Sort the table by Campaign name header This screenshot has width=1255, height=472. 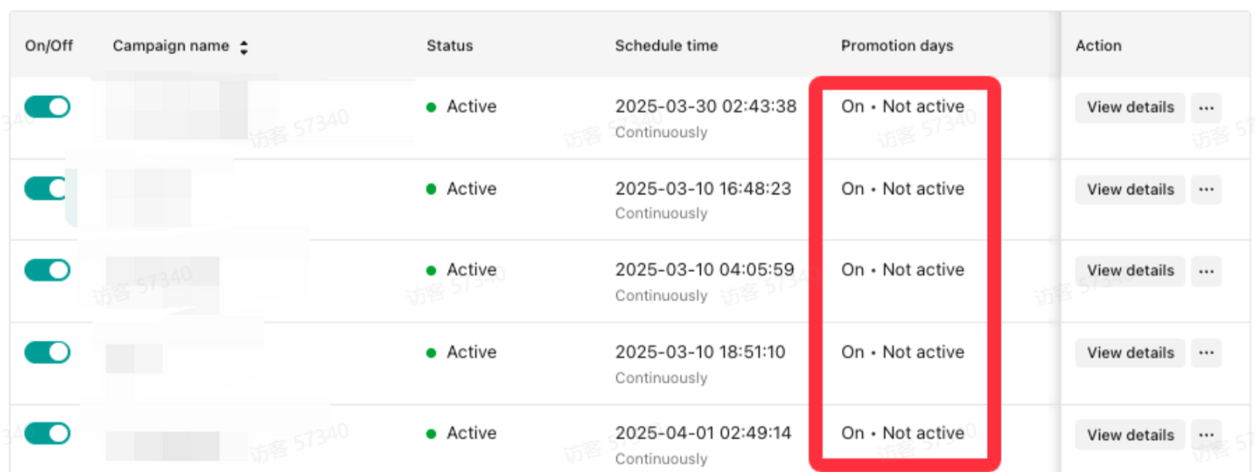tap(171, 46)
